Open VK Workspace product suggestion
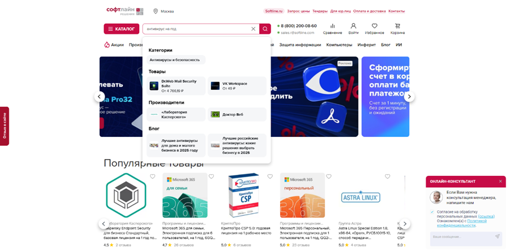 click(x=237, y=86)
